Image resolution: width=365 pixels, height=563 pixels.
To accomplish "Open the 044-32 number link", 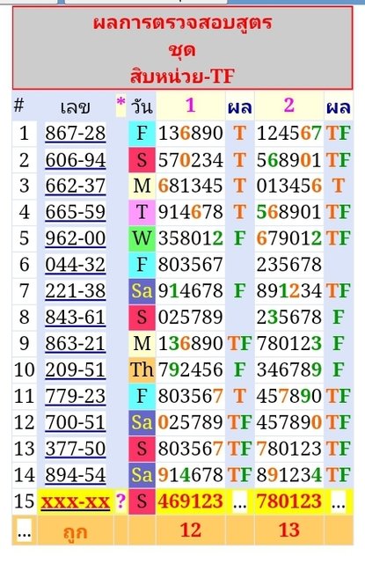I will 76,265.
